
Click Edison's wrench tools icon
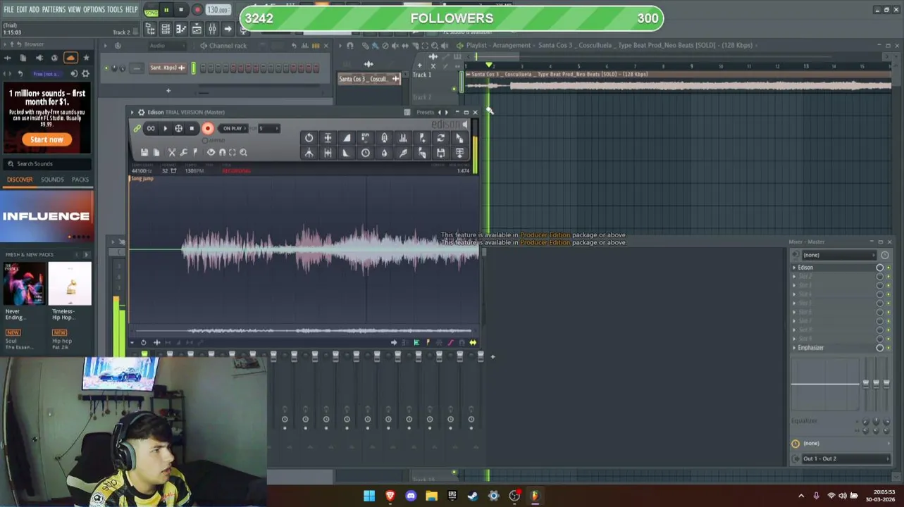pos(183,152)
